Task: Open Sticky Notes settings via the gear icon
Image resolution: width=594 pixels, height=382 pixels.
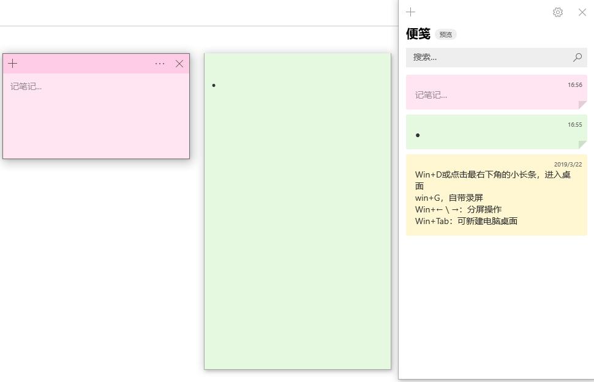Action: (557, 12)
